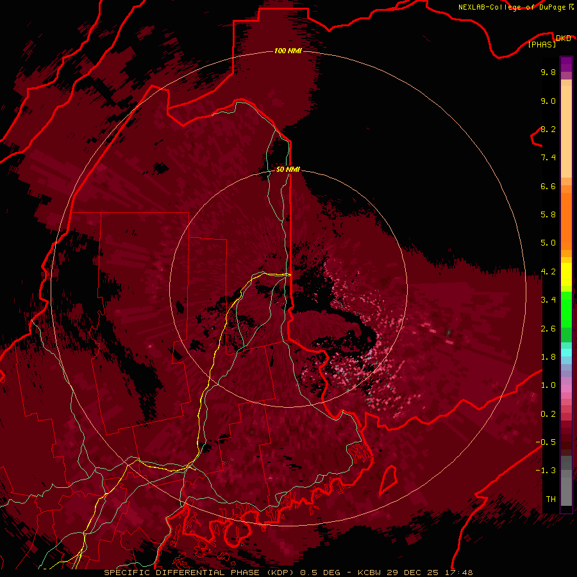The image size is (577, 577).
Task: Click the NEXLAB-College of DuPage label
Action: 512,7
